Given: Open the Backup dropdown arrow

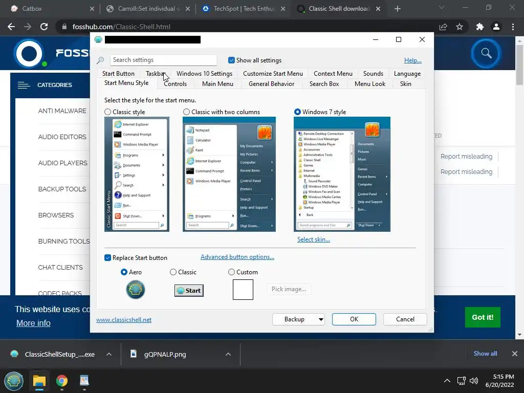Looking at the screenshot, I should point(320,319).
